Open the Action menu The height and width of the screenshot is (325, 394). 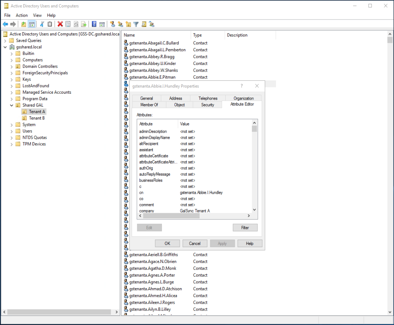[x=21, y=15]
